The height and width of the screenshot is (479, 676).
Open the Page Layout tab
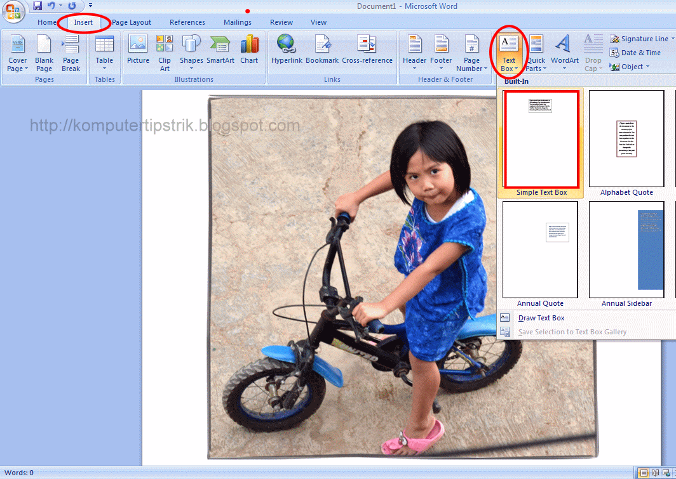131,22
